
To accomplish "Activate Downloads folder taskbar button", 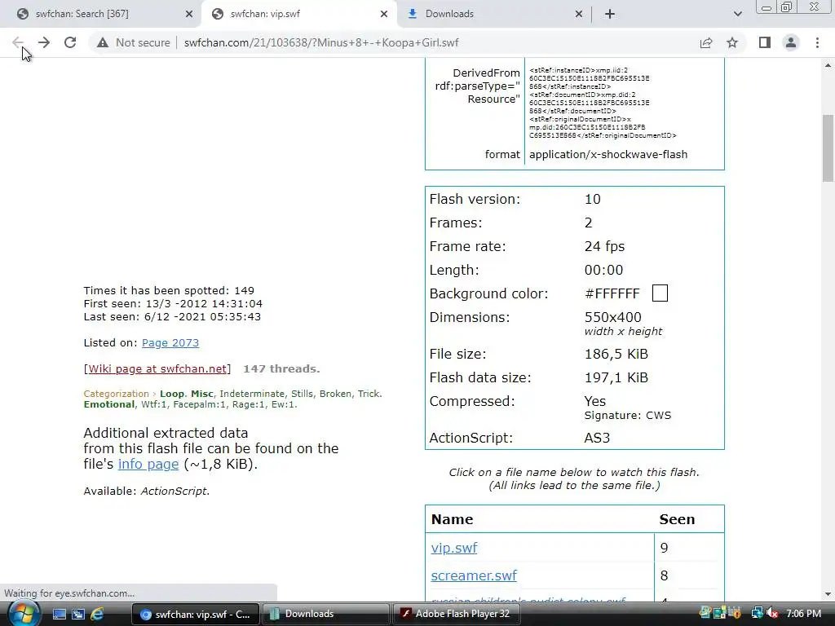I will tap(325, 614).
